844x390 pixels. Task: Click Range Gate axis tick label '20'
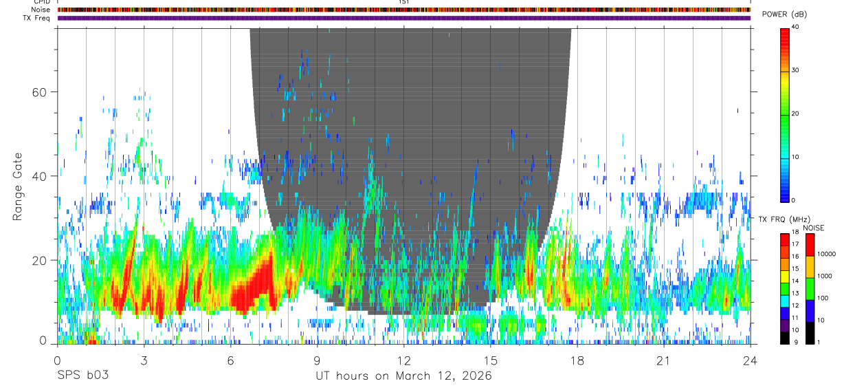click(38, 260)
